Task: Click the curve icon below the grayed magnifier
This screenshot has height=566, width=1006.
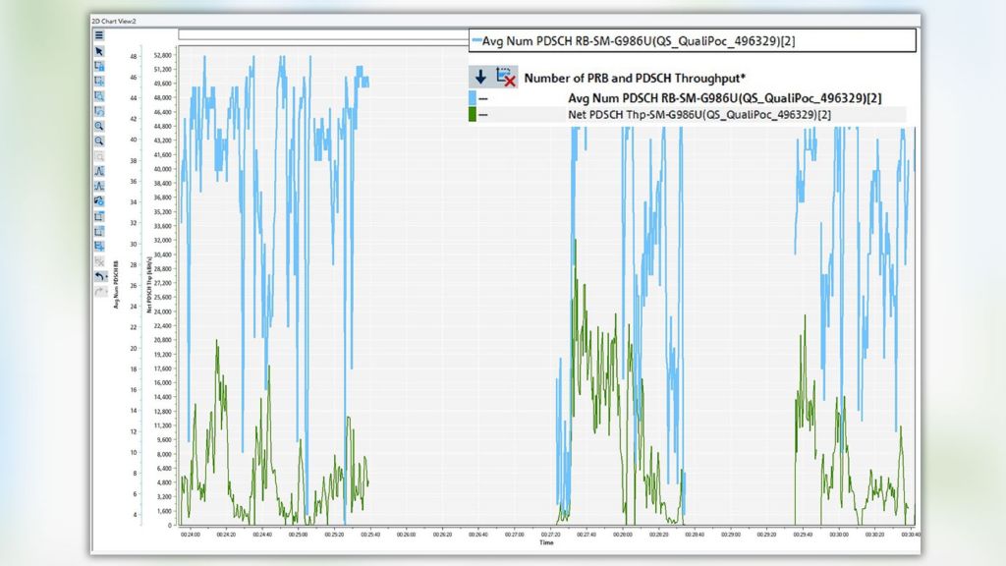Action: (x=99, y=171)
